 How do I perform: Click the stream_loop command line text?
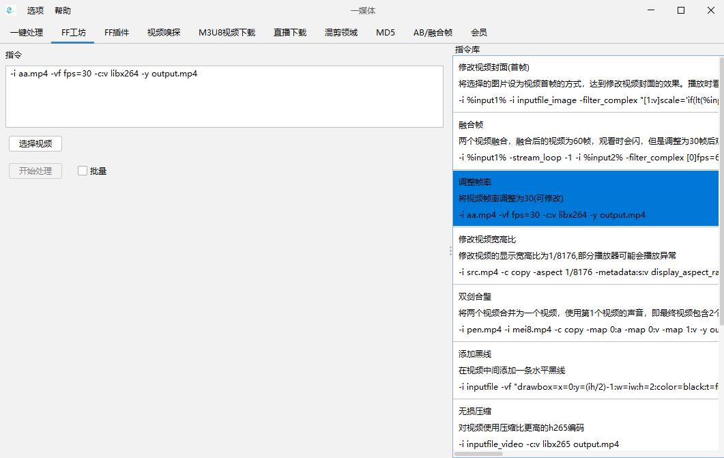click(588, 158)
